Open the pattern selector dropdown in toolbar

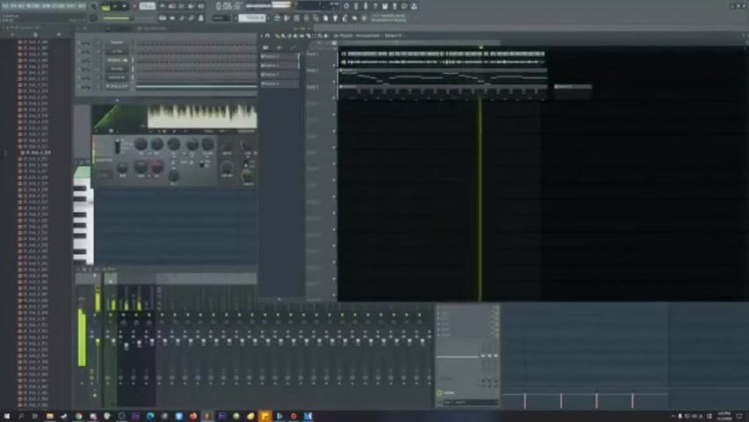(252, 18)
